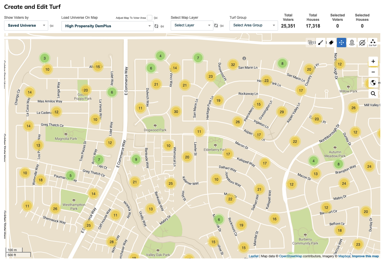This screenshot has height=264, width=385.
Task: Activate the pan/move map tool
Action: tap(342, 43)
